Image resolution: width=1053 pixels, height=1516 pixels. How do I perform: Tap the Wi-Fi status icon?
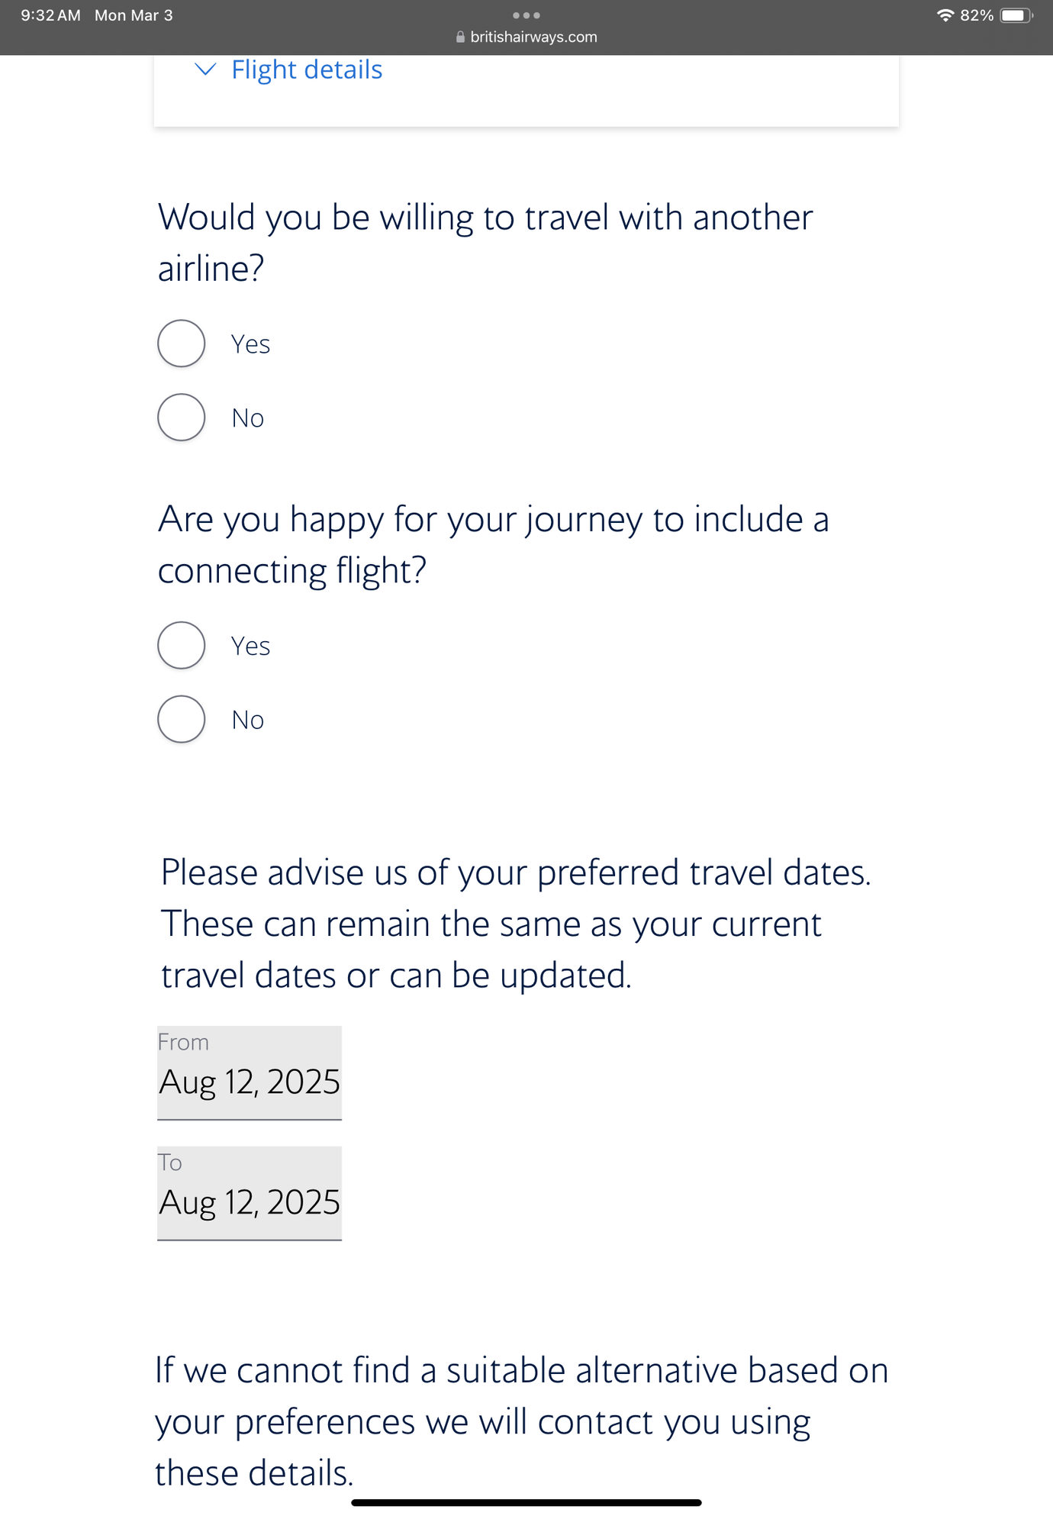coord(945,15)
